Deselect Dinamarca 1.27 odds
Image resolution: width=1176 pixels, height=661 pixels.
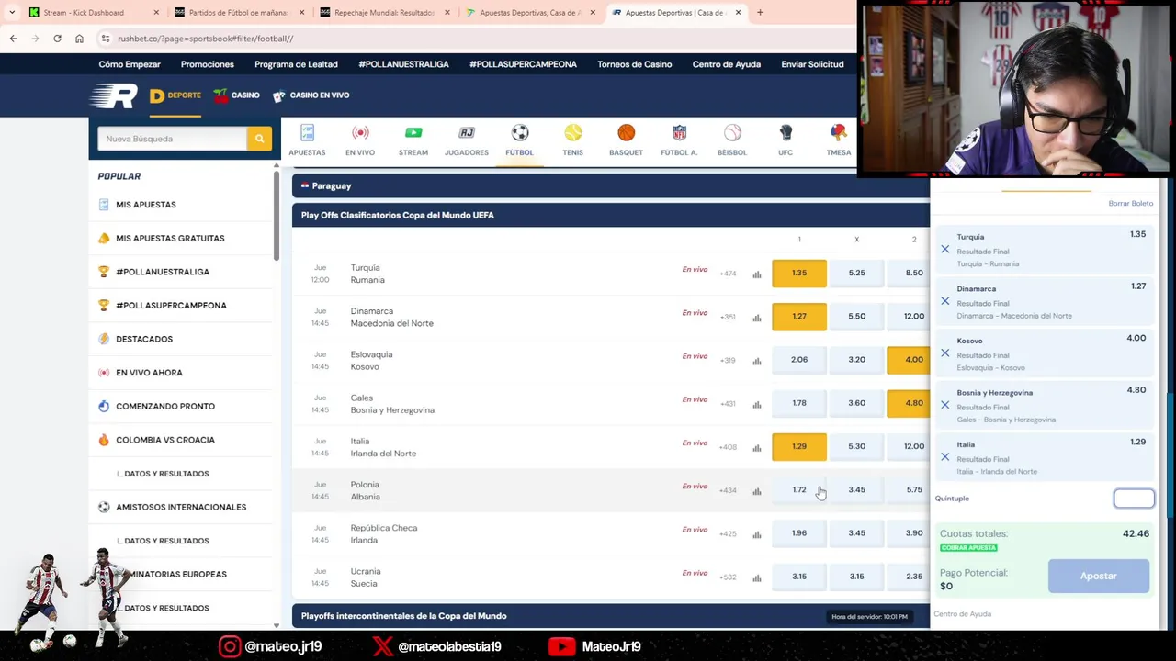[799, 316]
